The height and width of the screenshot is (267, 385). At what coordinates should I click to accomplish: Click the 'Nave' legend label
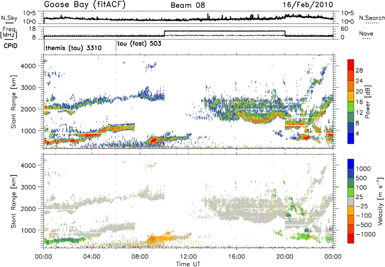(x=366, y=33)
